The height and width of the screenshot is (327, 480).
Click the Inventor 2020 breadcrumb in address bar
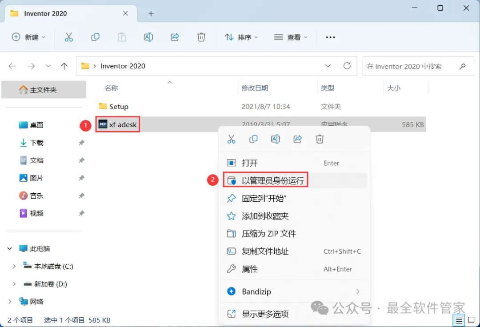[x=123, y=66]
